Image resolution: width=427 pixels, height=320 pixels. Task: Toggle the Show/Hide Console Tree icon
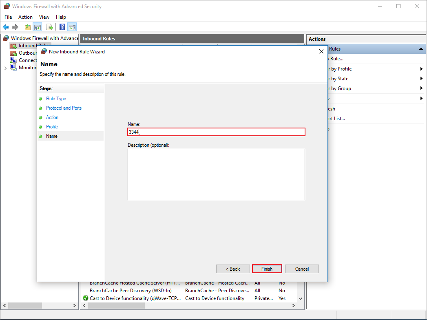37,27
